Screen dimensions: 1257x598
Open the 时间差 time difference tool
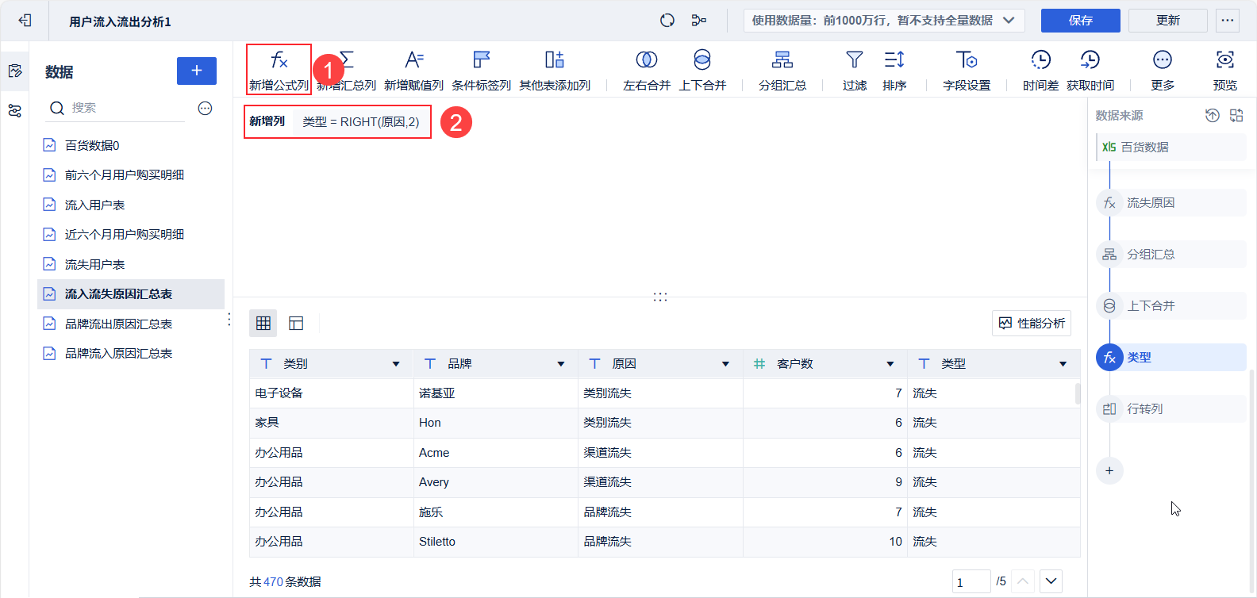1040,70
